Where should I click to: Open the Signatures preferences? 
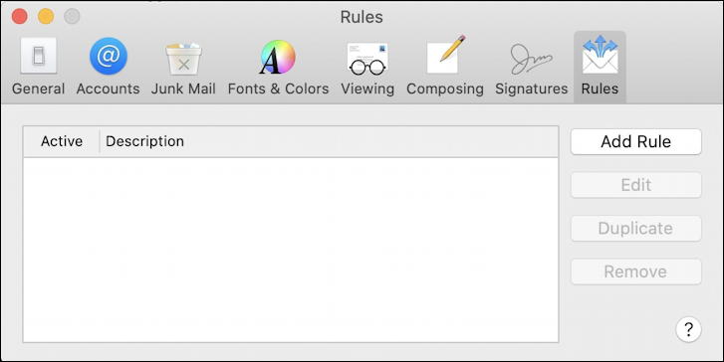(x=531, y=68)
